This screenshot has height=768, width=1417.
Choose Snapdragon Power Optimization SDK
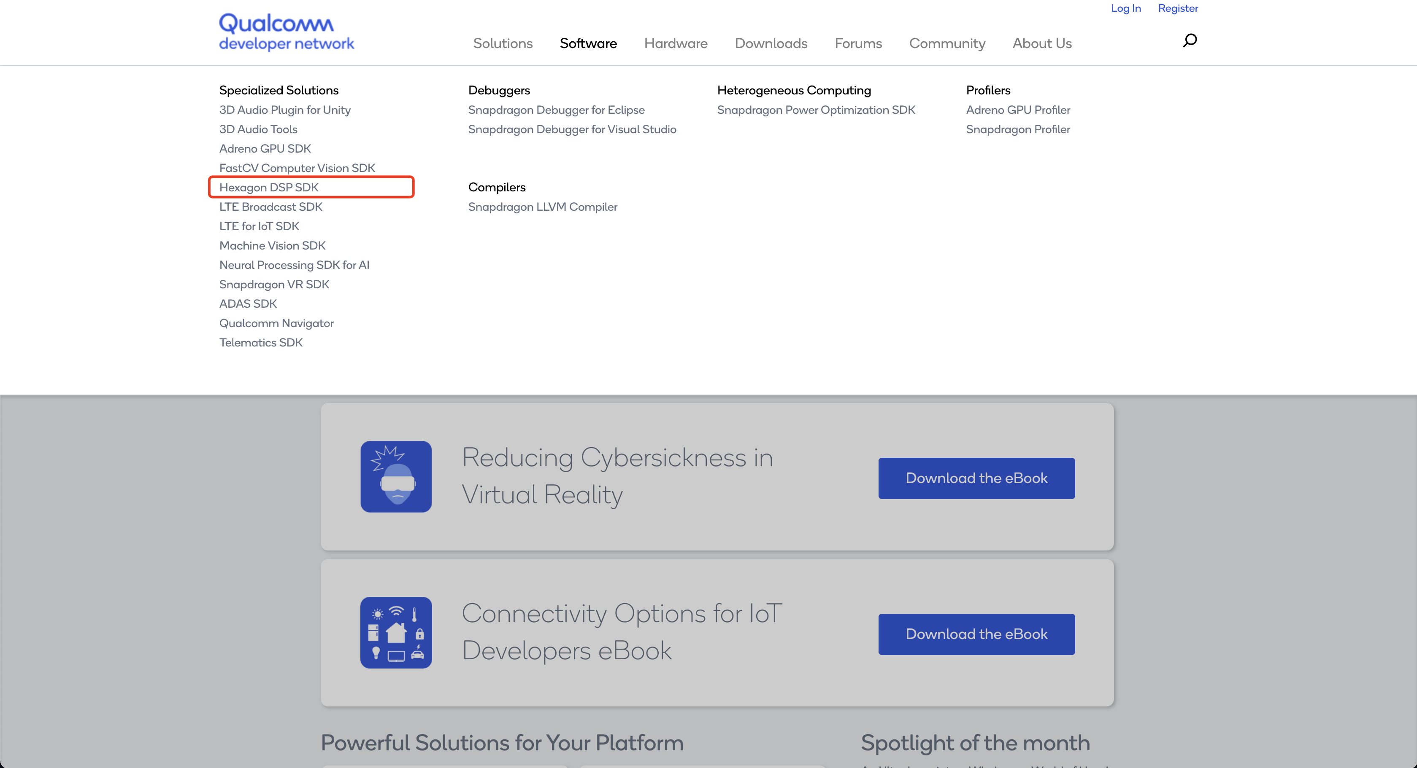pyautogui.click(x=816, y=110)
